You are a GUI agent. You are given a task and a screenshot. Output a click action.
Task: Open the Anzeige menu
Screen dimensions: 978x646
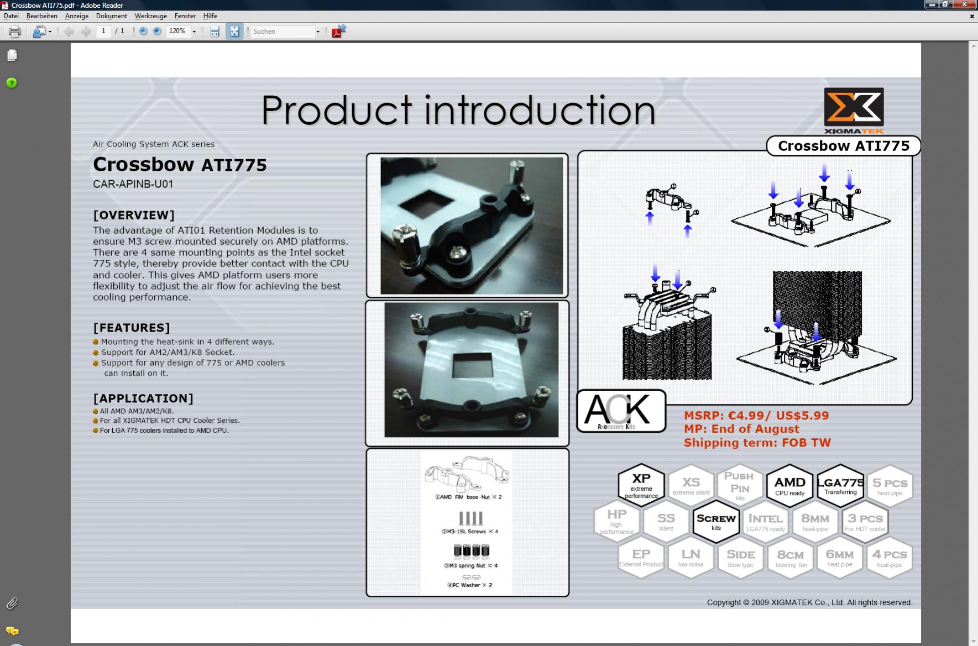point(77,16)
